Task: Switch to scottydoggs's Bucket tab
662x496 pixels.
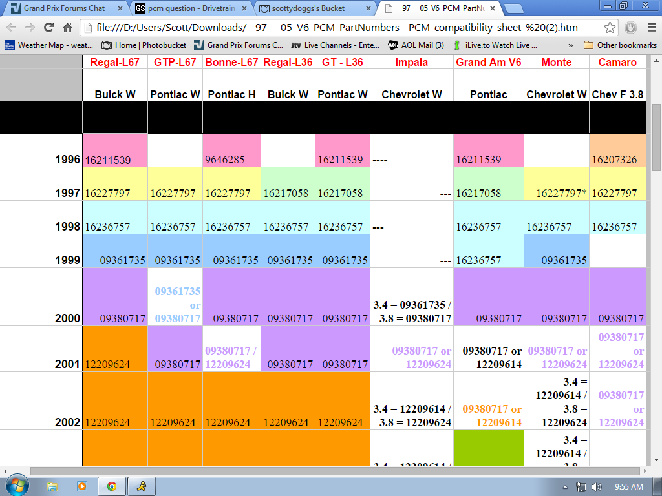Action: coord(315,8)
